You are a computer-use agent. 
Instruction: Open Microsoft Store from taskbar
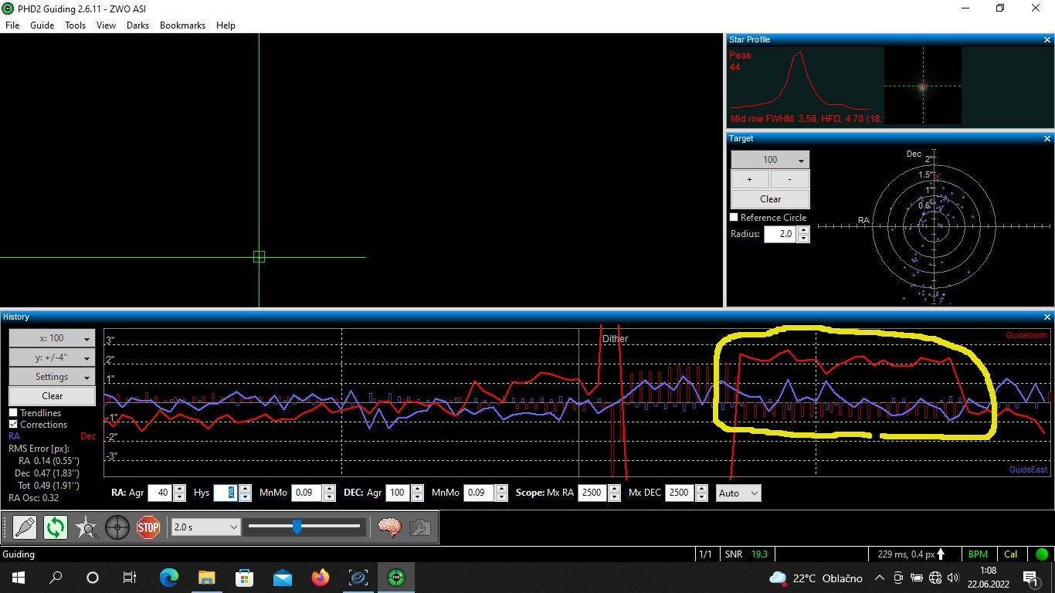point(244,578)
